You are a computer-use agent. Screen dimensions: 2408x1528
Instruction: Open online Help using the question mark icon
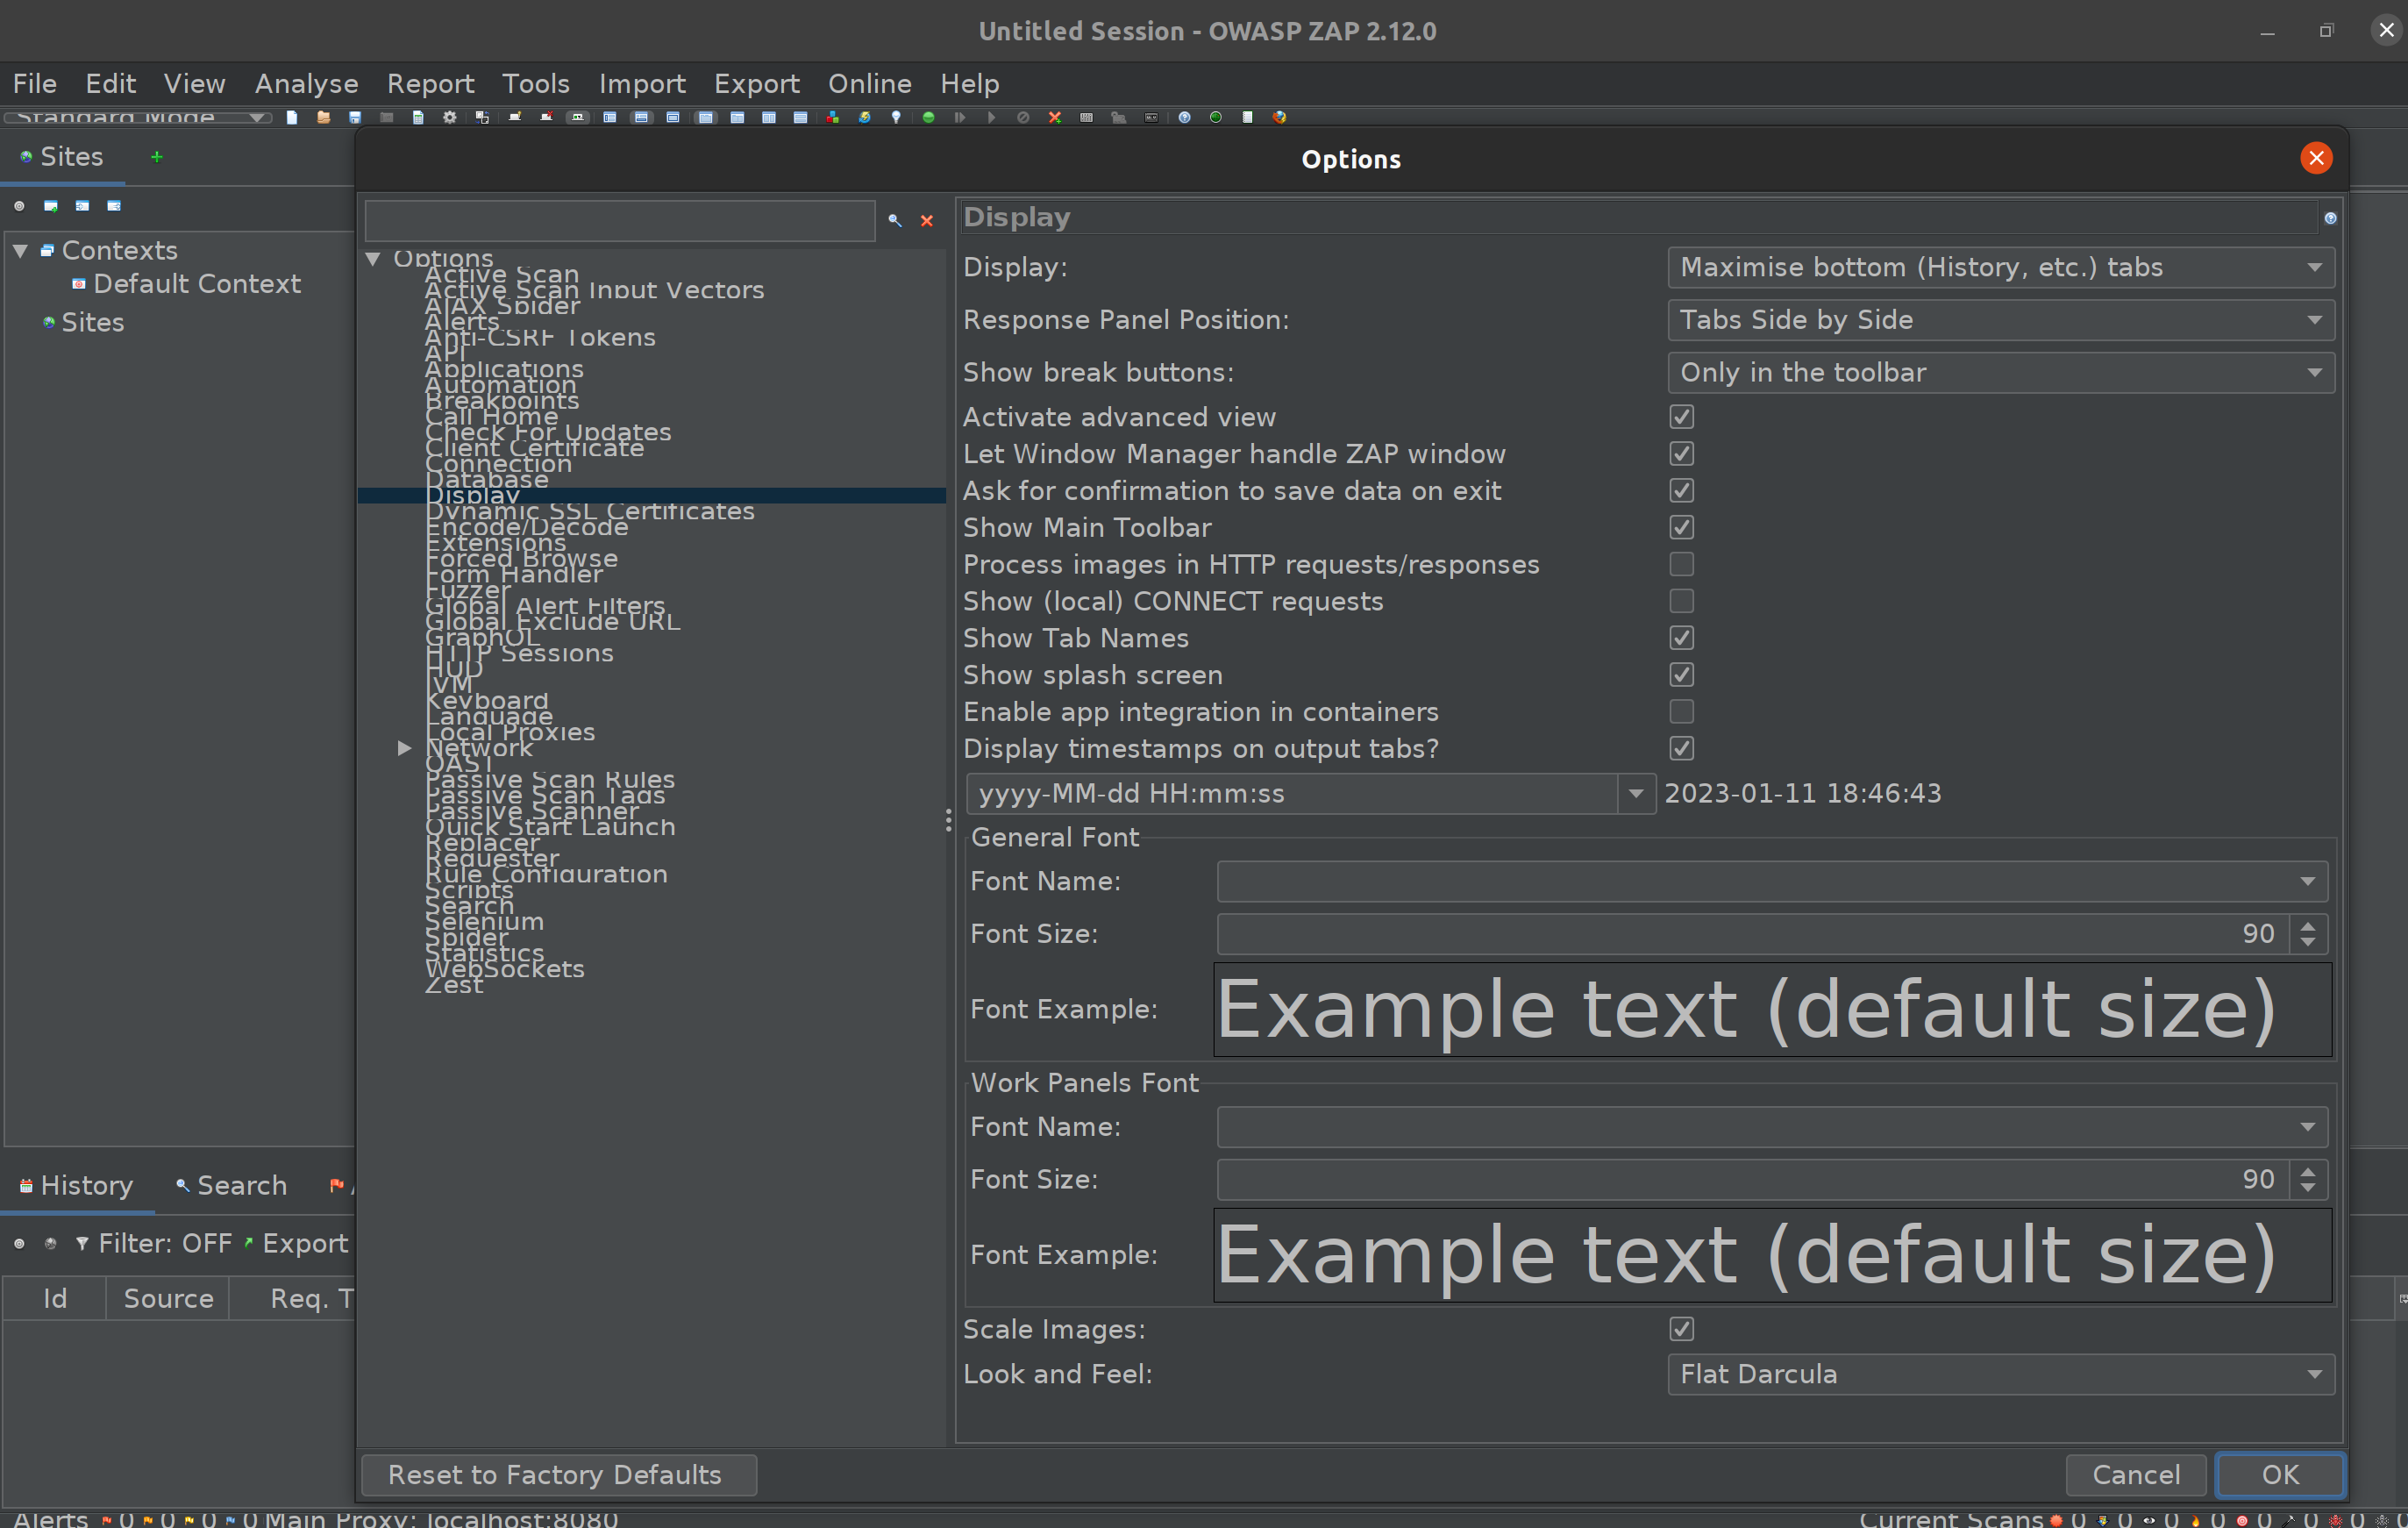pos(1185,118)
